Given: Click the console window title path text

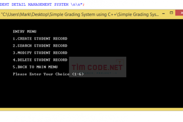Looking at the screenshot, I should (80, 14).
